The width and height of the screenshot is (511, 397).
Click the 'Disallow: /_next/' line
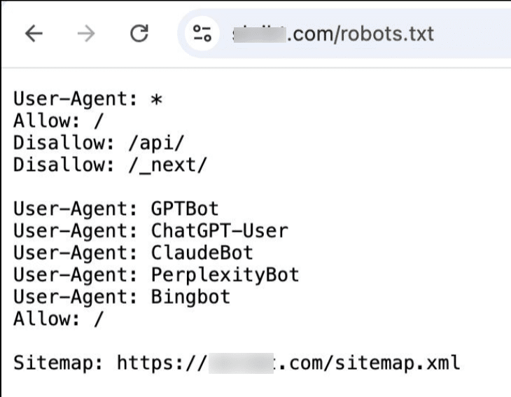pyautogui.click(x=110, y=165)
